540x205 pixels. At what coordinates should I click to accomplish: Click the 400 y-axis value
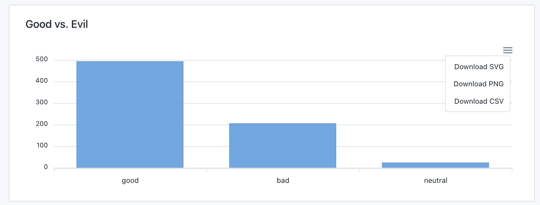click(x=41, y=81)
